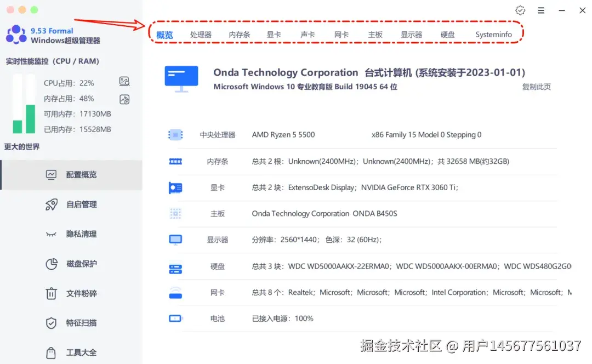Switch to the 概览 tab
Image resolution: width=592 pixels, height=364 pixels.
pyautogui.click(x=164, y=35)
